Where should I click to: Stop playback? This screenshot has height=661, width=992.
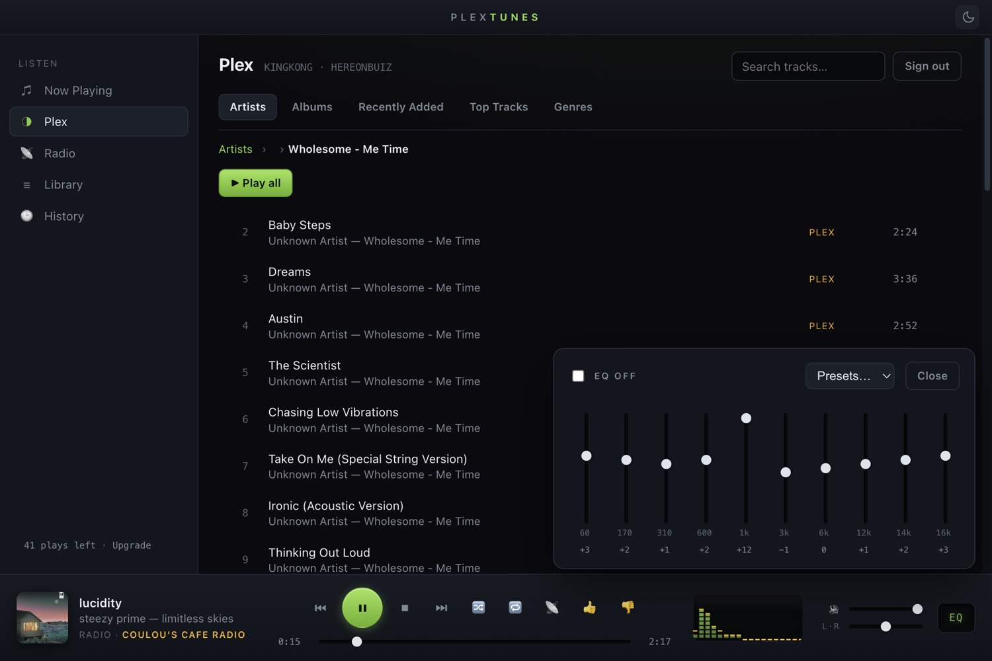pos(405,607)
